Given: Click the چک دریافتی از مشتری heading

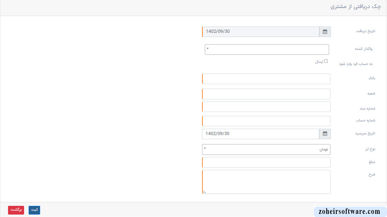Looking at the screenshot, I should pyautogui.click(x=356, y=7).
